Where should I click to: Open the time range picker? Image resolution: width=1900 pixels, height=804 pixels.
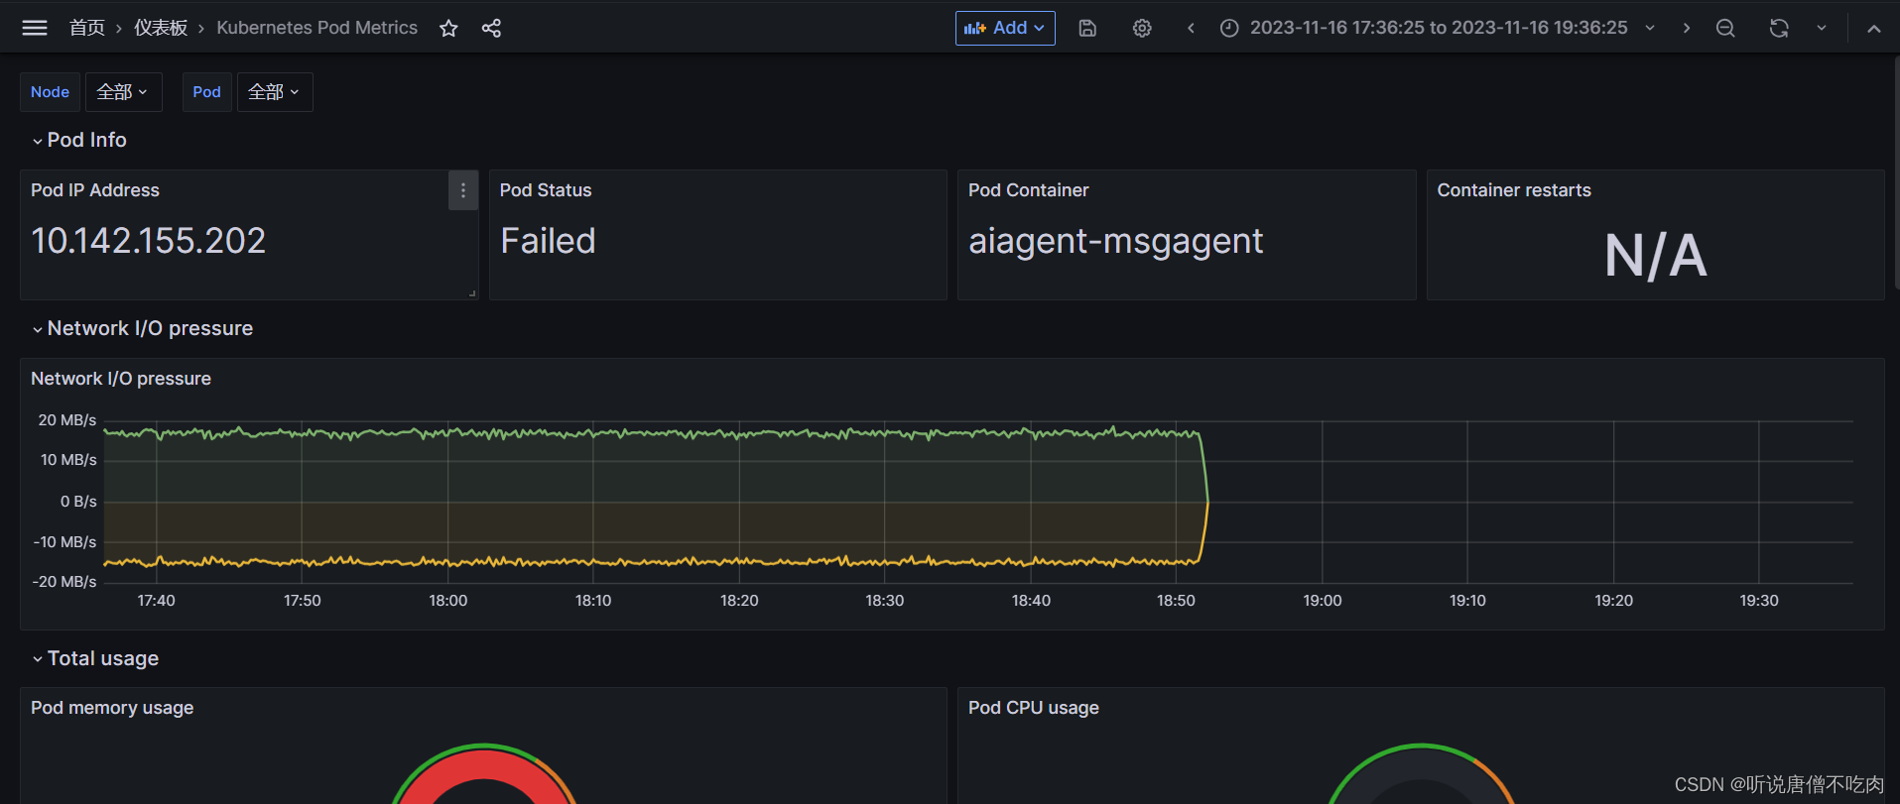pos(1437,28)
